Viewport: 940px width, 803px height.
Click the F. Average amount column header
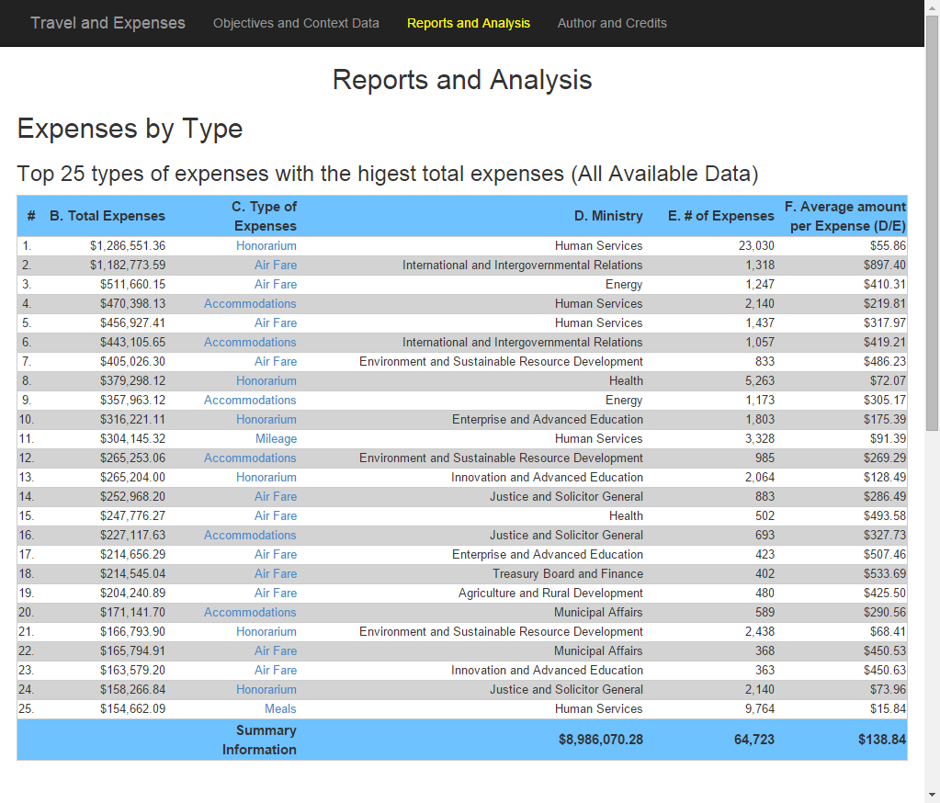pos(845,216)
